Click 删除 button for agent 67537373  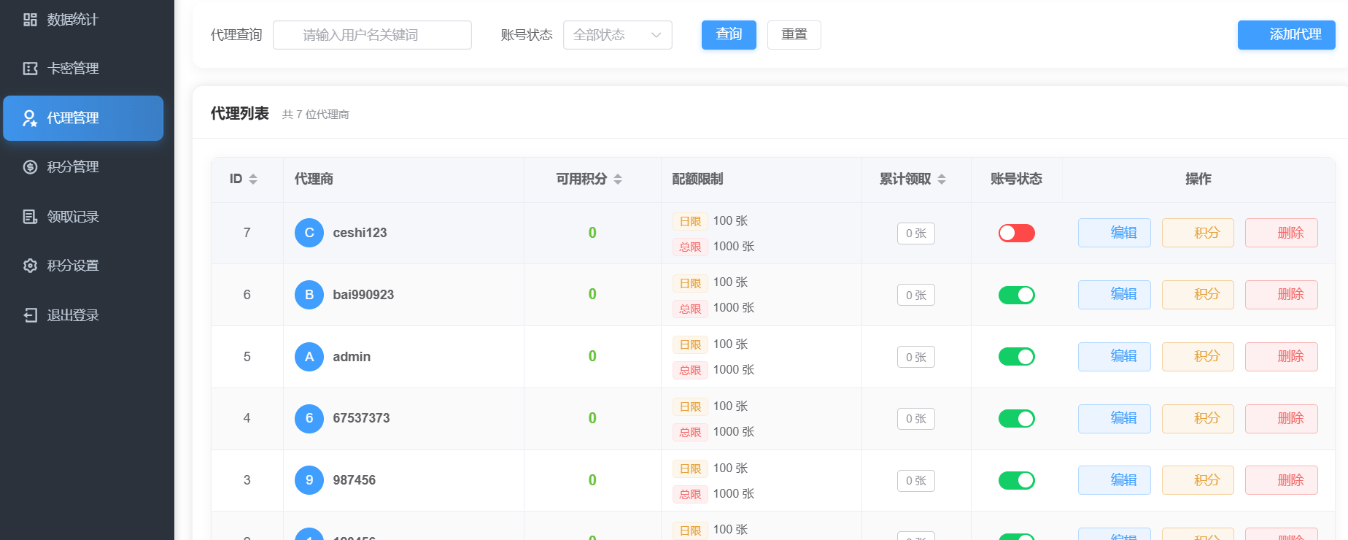tap(1281, 419)
